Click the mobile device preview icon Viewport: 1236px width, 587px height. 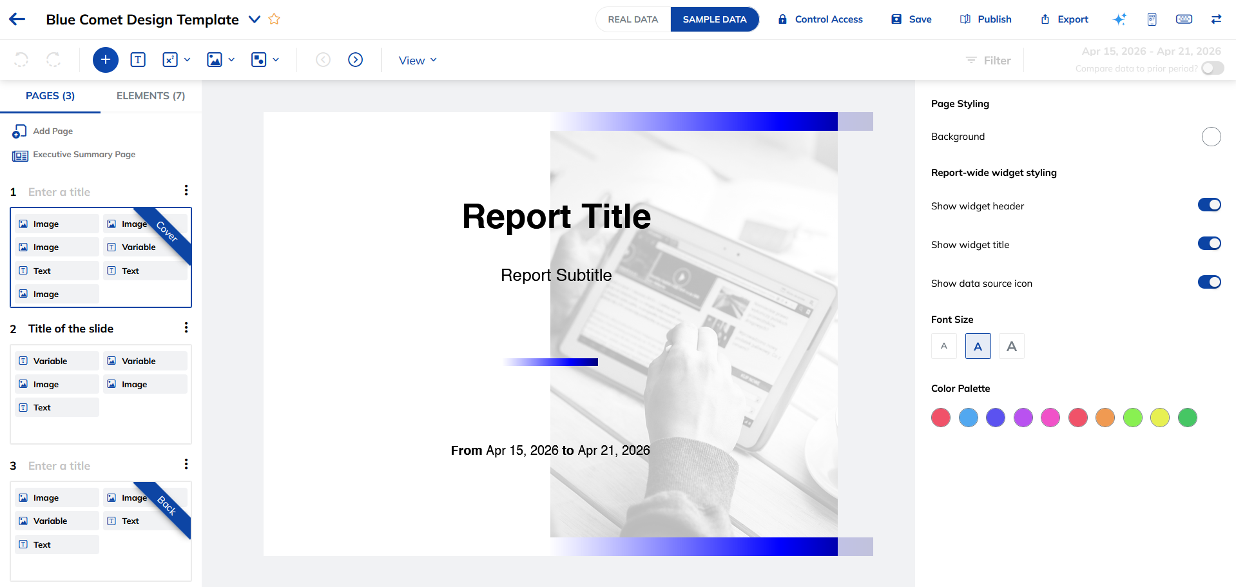(1152, 19)
